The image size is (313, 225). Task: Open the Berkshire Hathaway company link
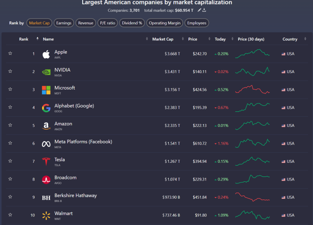pyautogui.click(x=76, y=196)
